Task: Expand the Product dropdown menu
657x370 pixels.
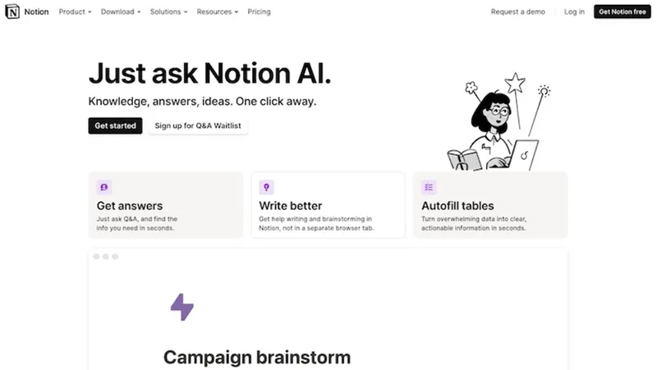Action: 75,11
